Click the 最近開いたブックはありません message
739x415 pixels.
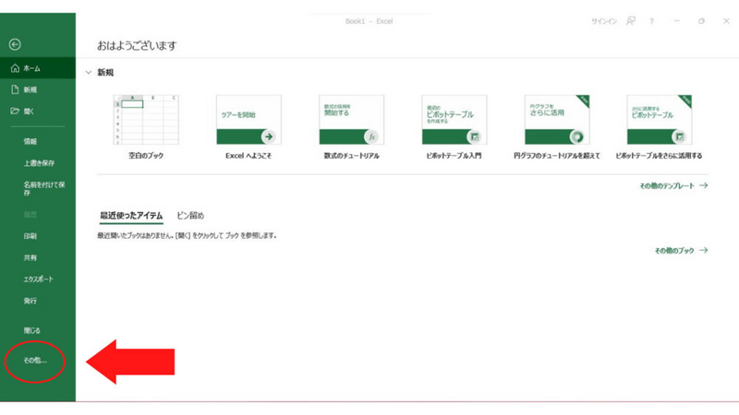[x=187, y=235]
